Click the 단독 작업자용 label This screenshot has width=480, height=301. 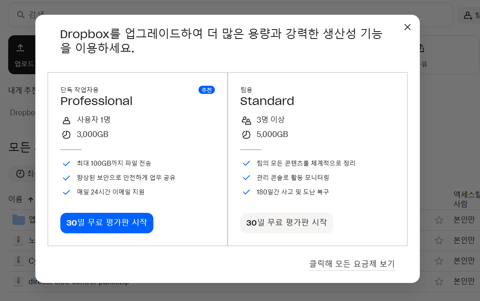coord(79,90)
